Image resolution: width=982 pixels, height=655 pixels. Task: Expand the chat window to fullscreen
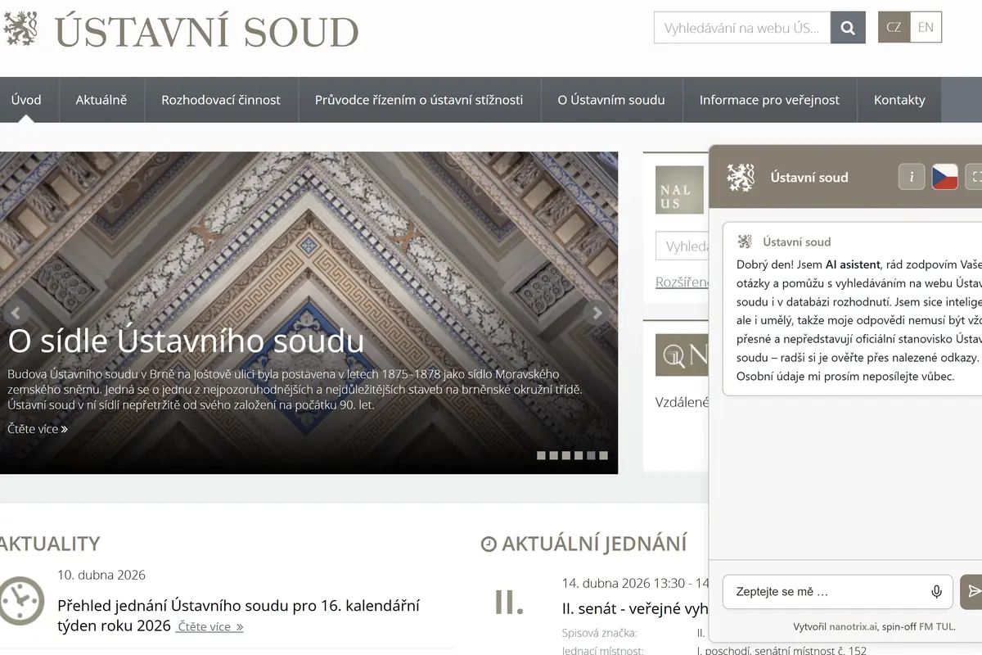(x=974, y=176)
